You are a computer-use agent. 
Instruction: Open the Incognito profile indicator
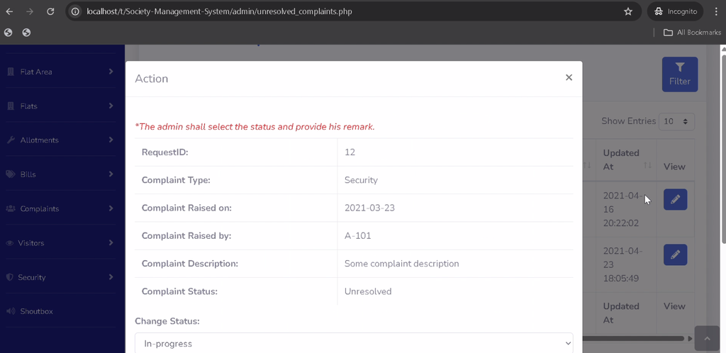(676, 11)
